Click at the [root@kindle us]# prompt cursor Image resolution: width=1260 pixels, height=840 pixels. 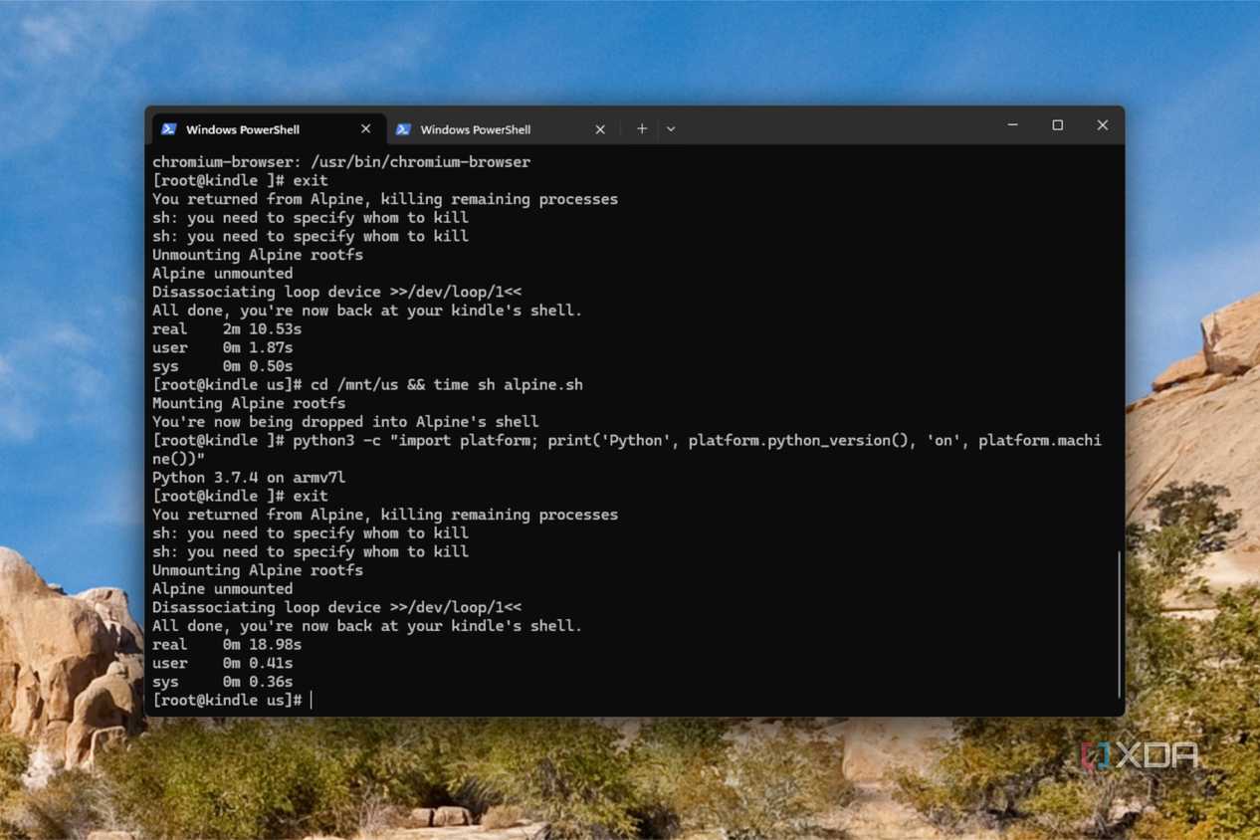tap(312, 701)
